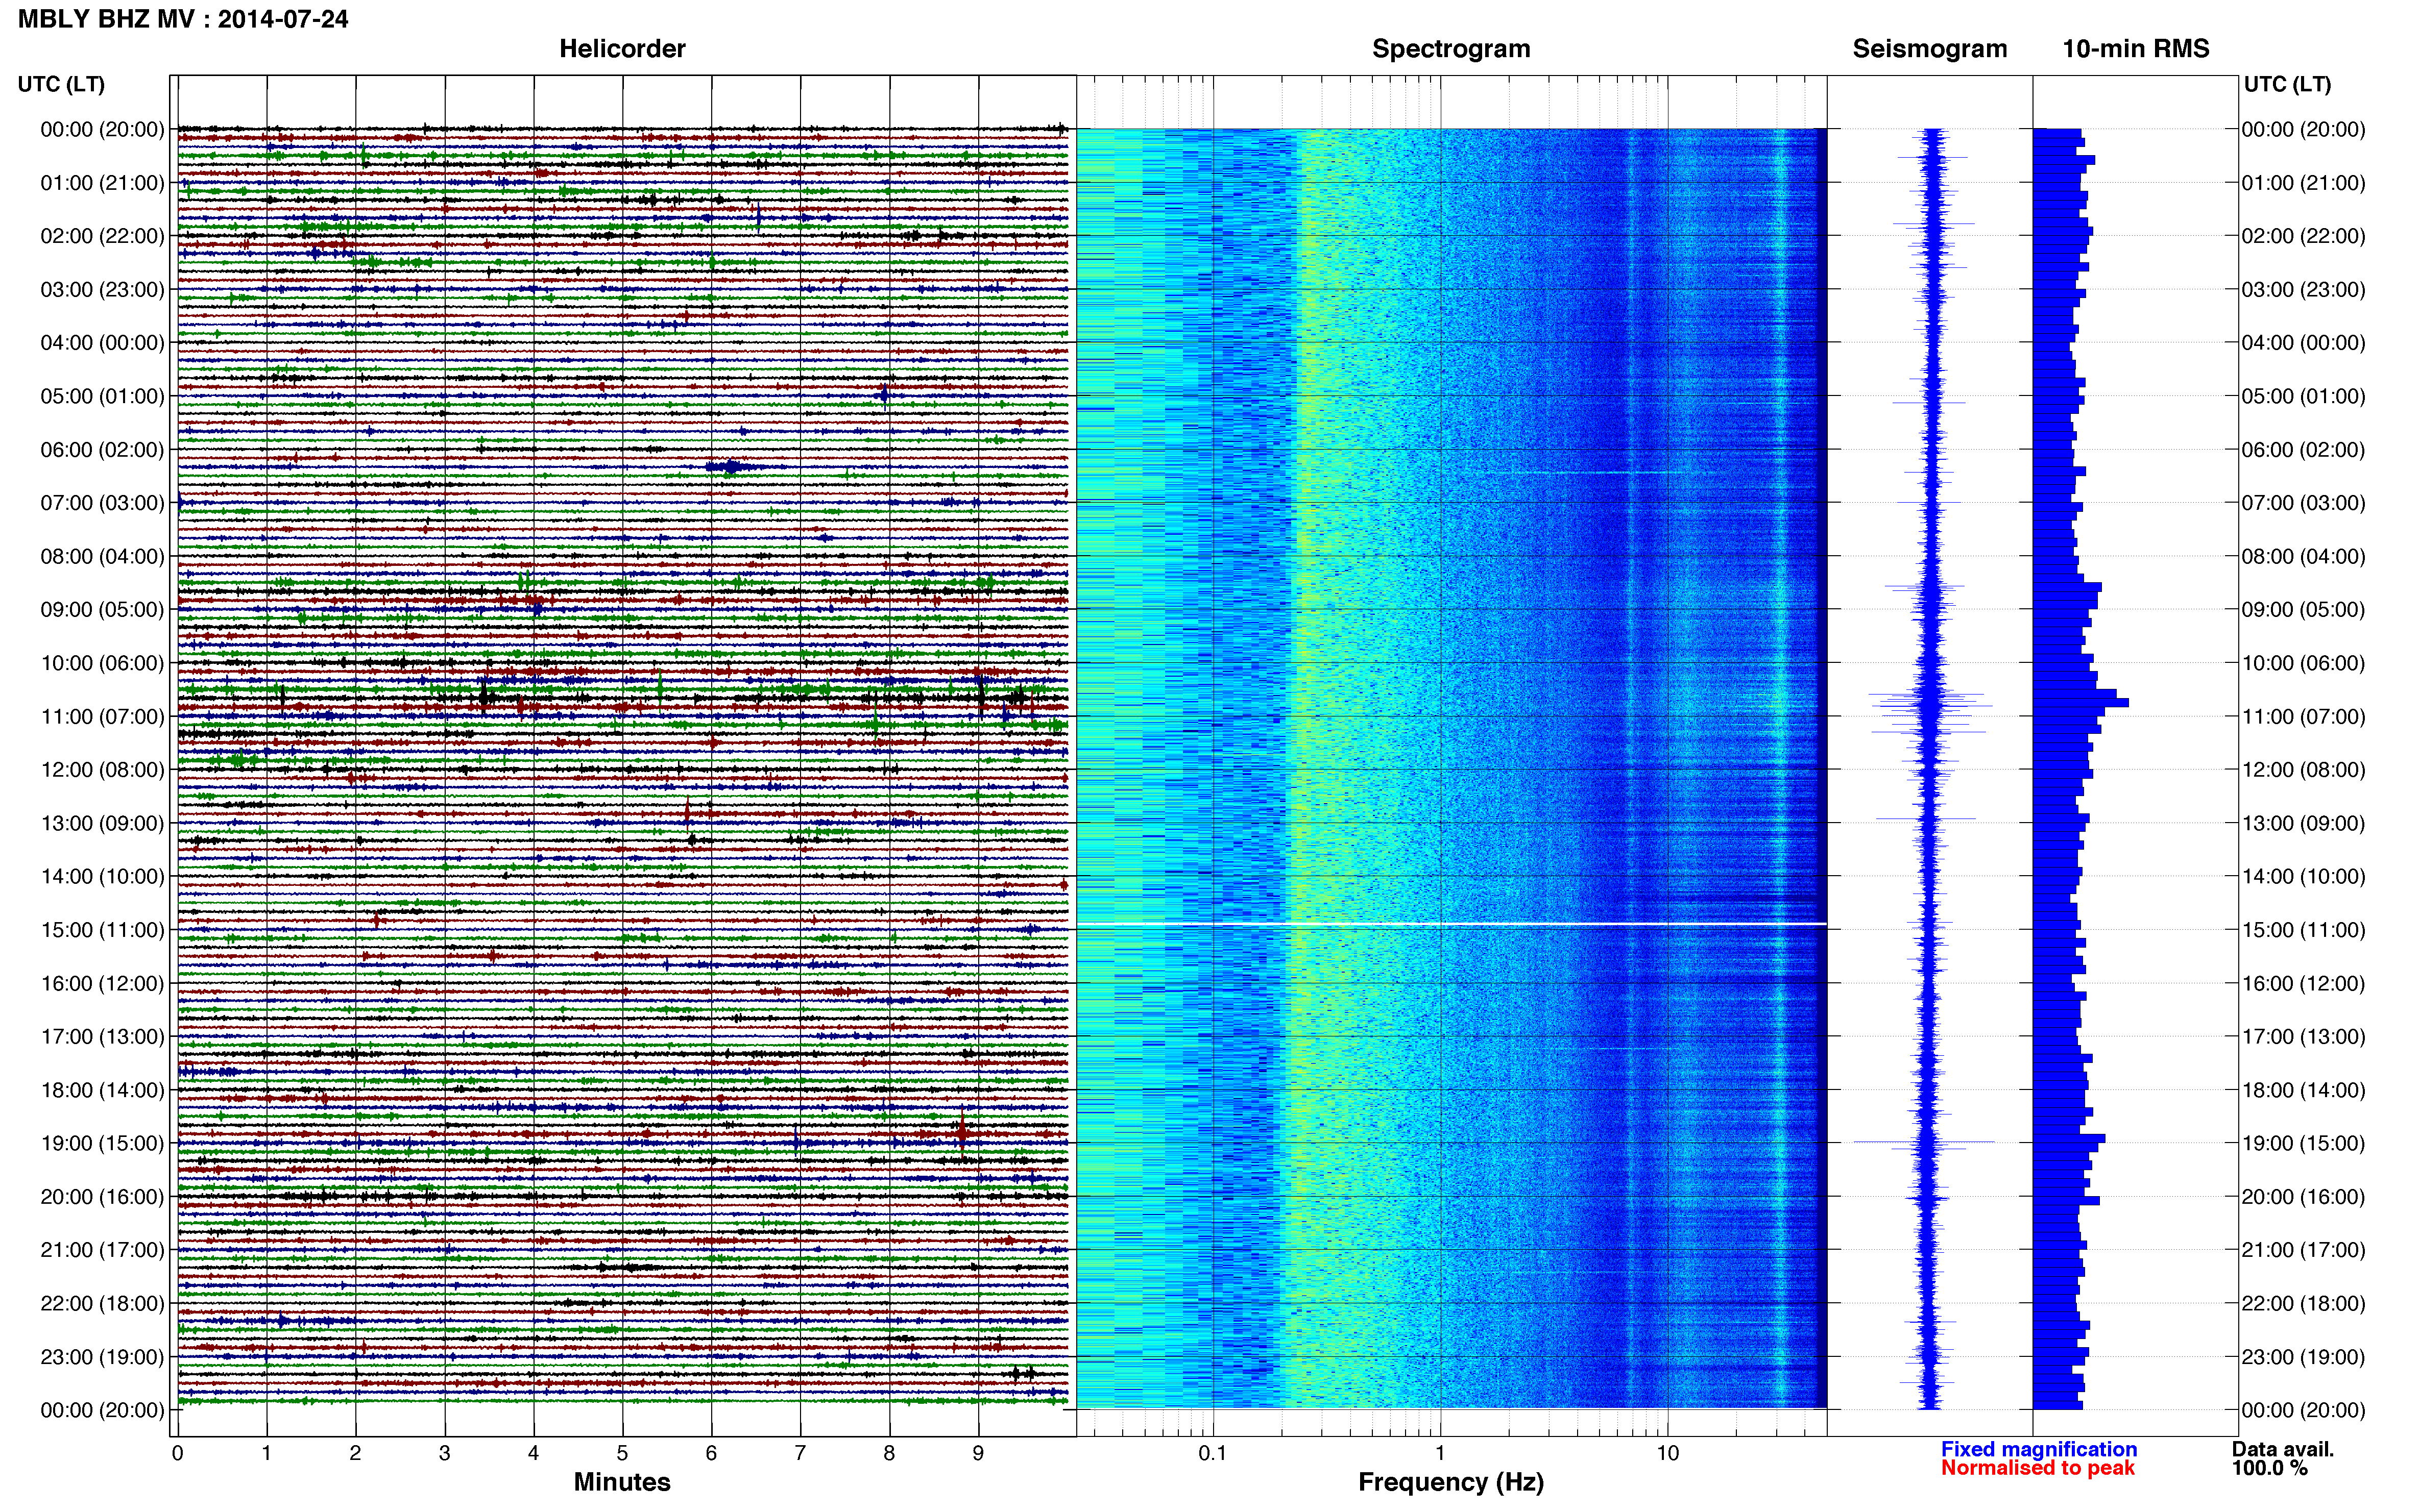Click 01:00 (21:00) on the helicorder time axis
This screenshot has height=1512, width=2420.
click(x=102, y=183)
